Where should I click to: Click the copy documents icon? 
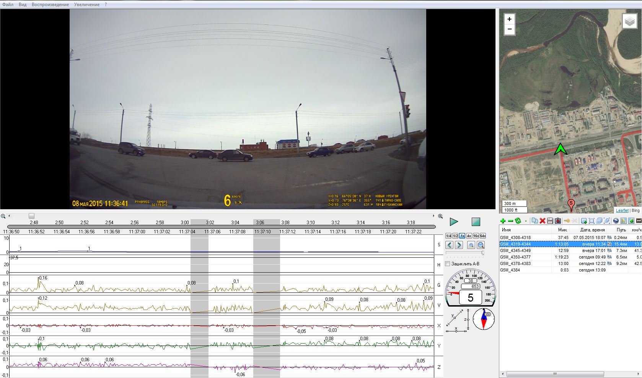tap(534, 221)
